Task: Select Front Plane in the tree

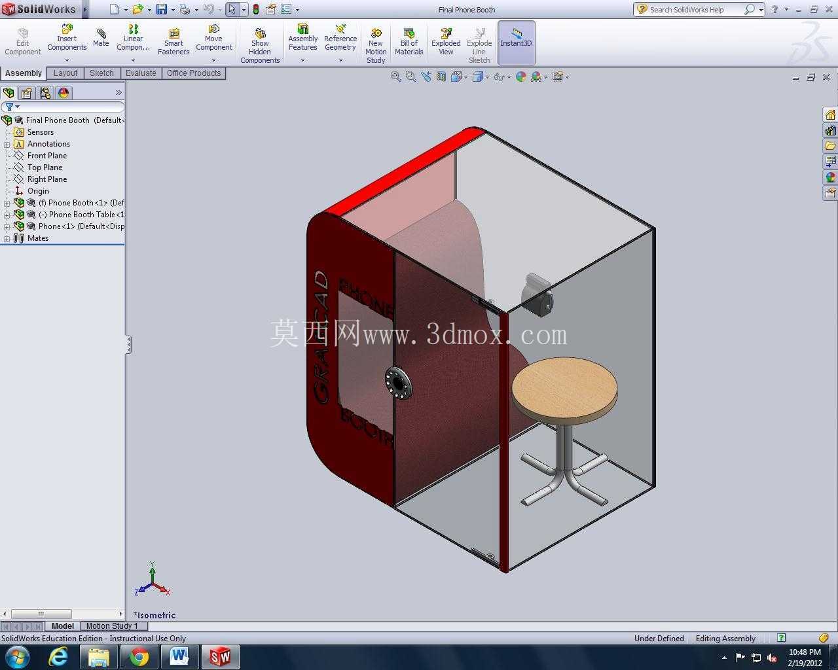Action: tap(47, 156)
